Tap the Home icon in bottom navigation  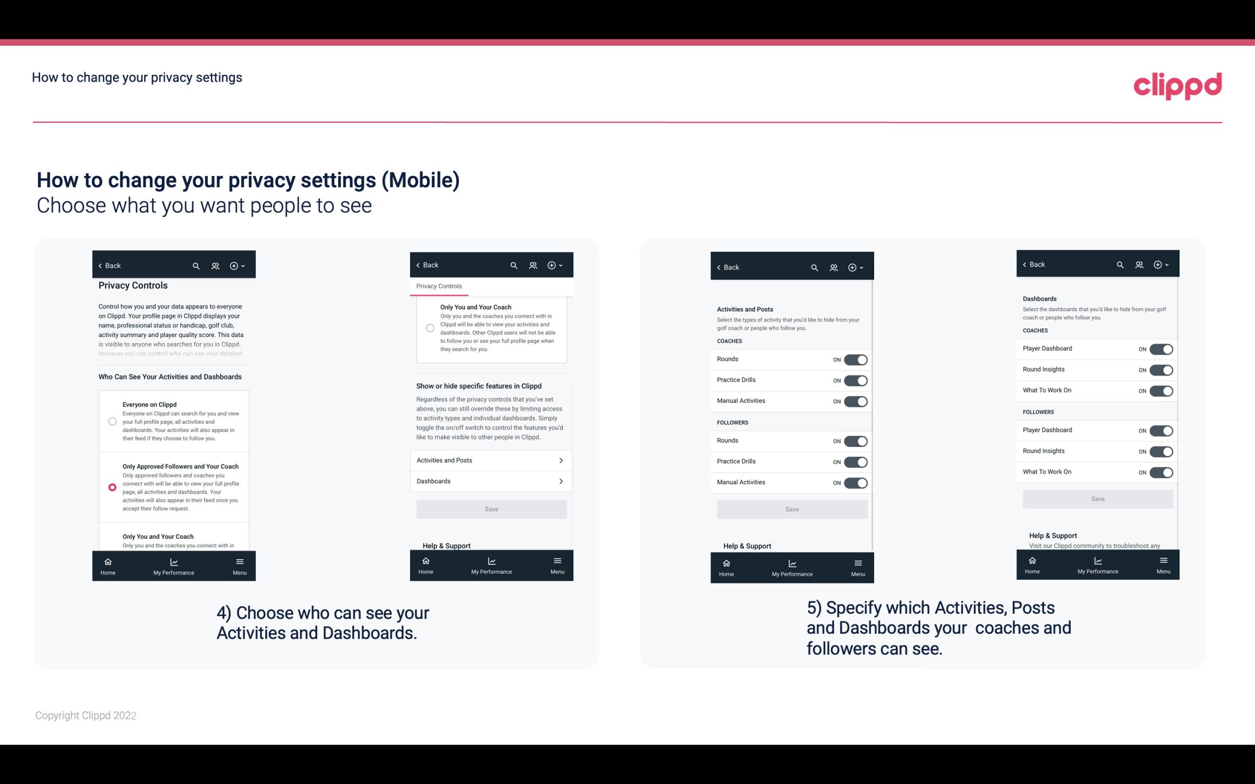pos(107,561)
